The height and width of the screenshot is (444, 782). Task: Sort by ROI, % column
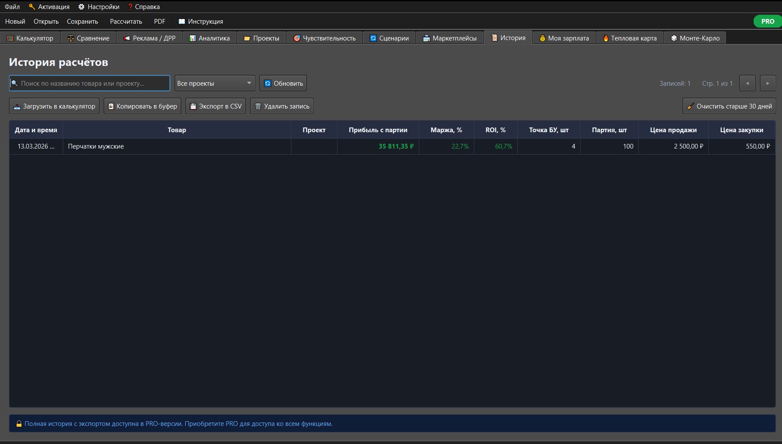click(x=495, y=130)
